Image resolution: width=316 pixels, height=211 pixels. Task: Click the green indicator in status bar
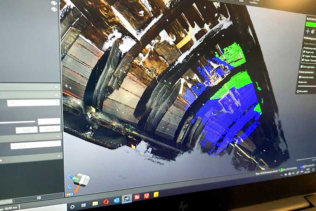pos(282,170)
